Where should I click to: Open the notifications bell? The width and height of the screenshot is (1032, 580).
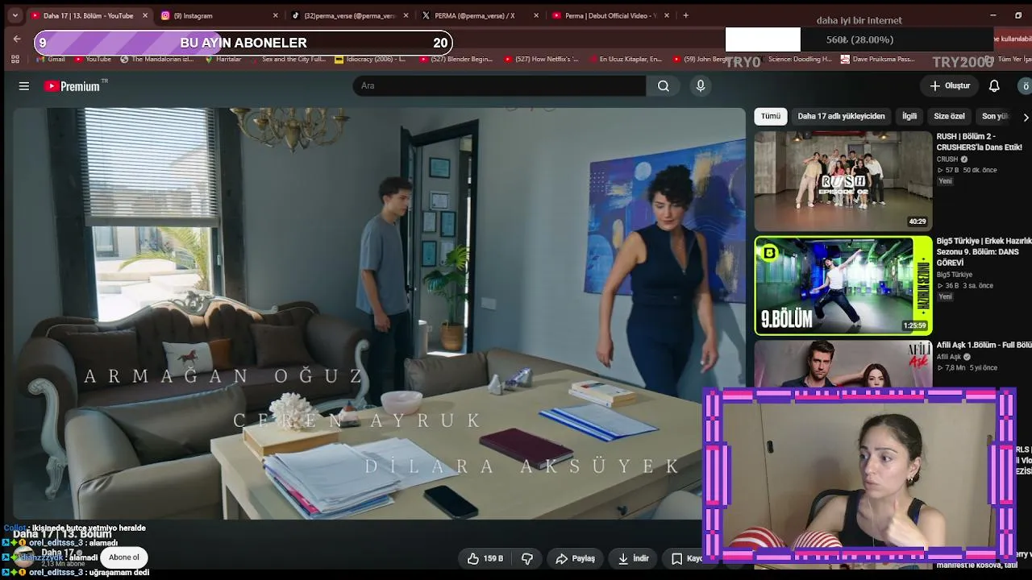(x=994, y=86)
